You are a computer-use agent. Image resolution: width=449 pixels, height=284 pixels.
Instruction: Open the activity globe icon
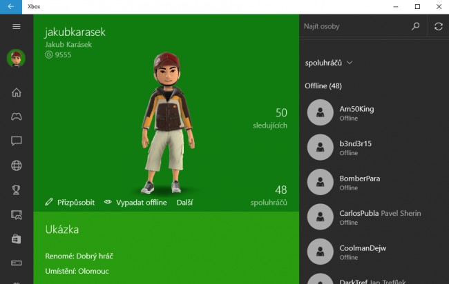click(17, 165)
